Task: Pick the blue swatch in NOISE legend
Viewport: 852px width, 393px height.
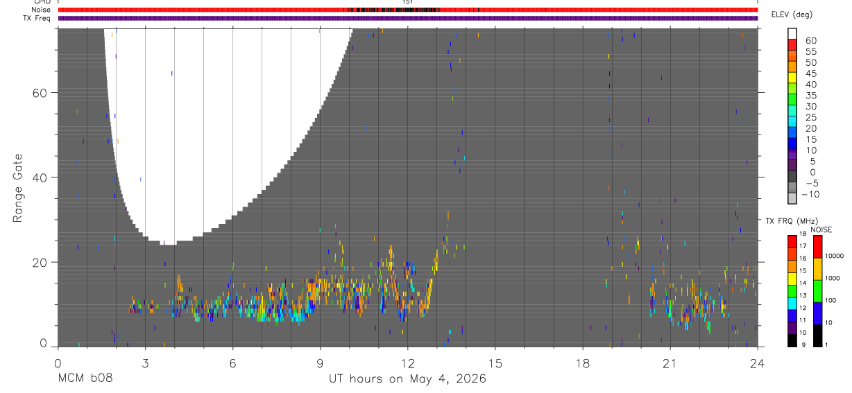Action: click(x=817, y=313)
